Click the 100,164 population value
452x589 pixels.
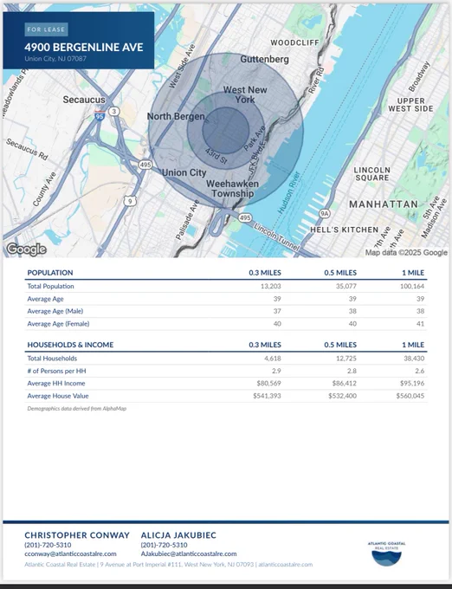(x=412, y=286)
